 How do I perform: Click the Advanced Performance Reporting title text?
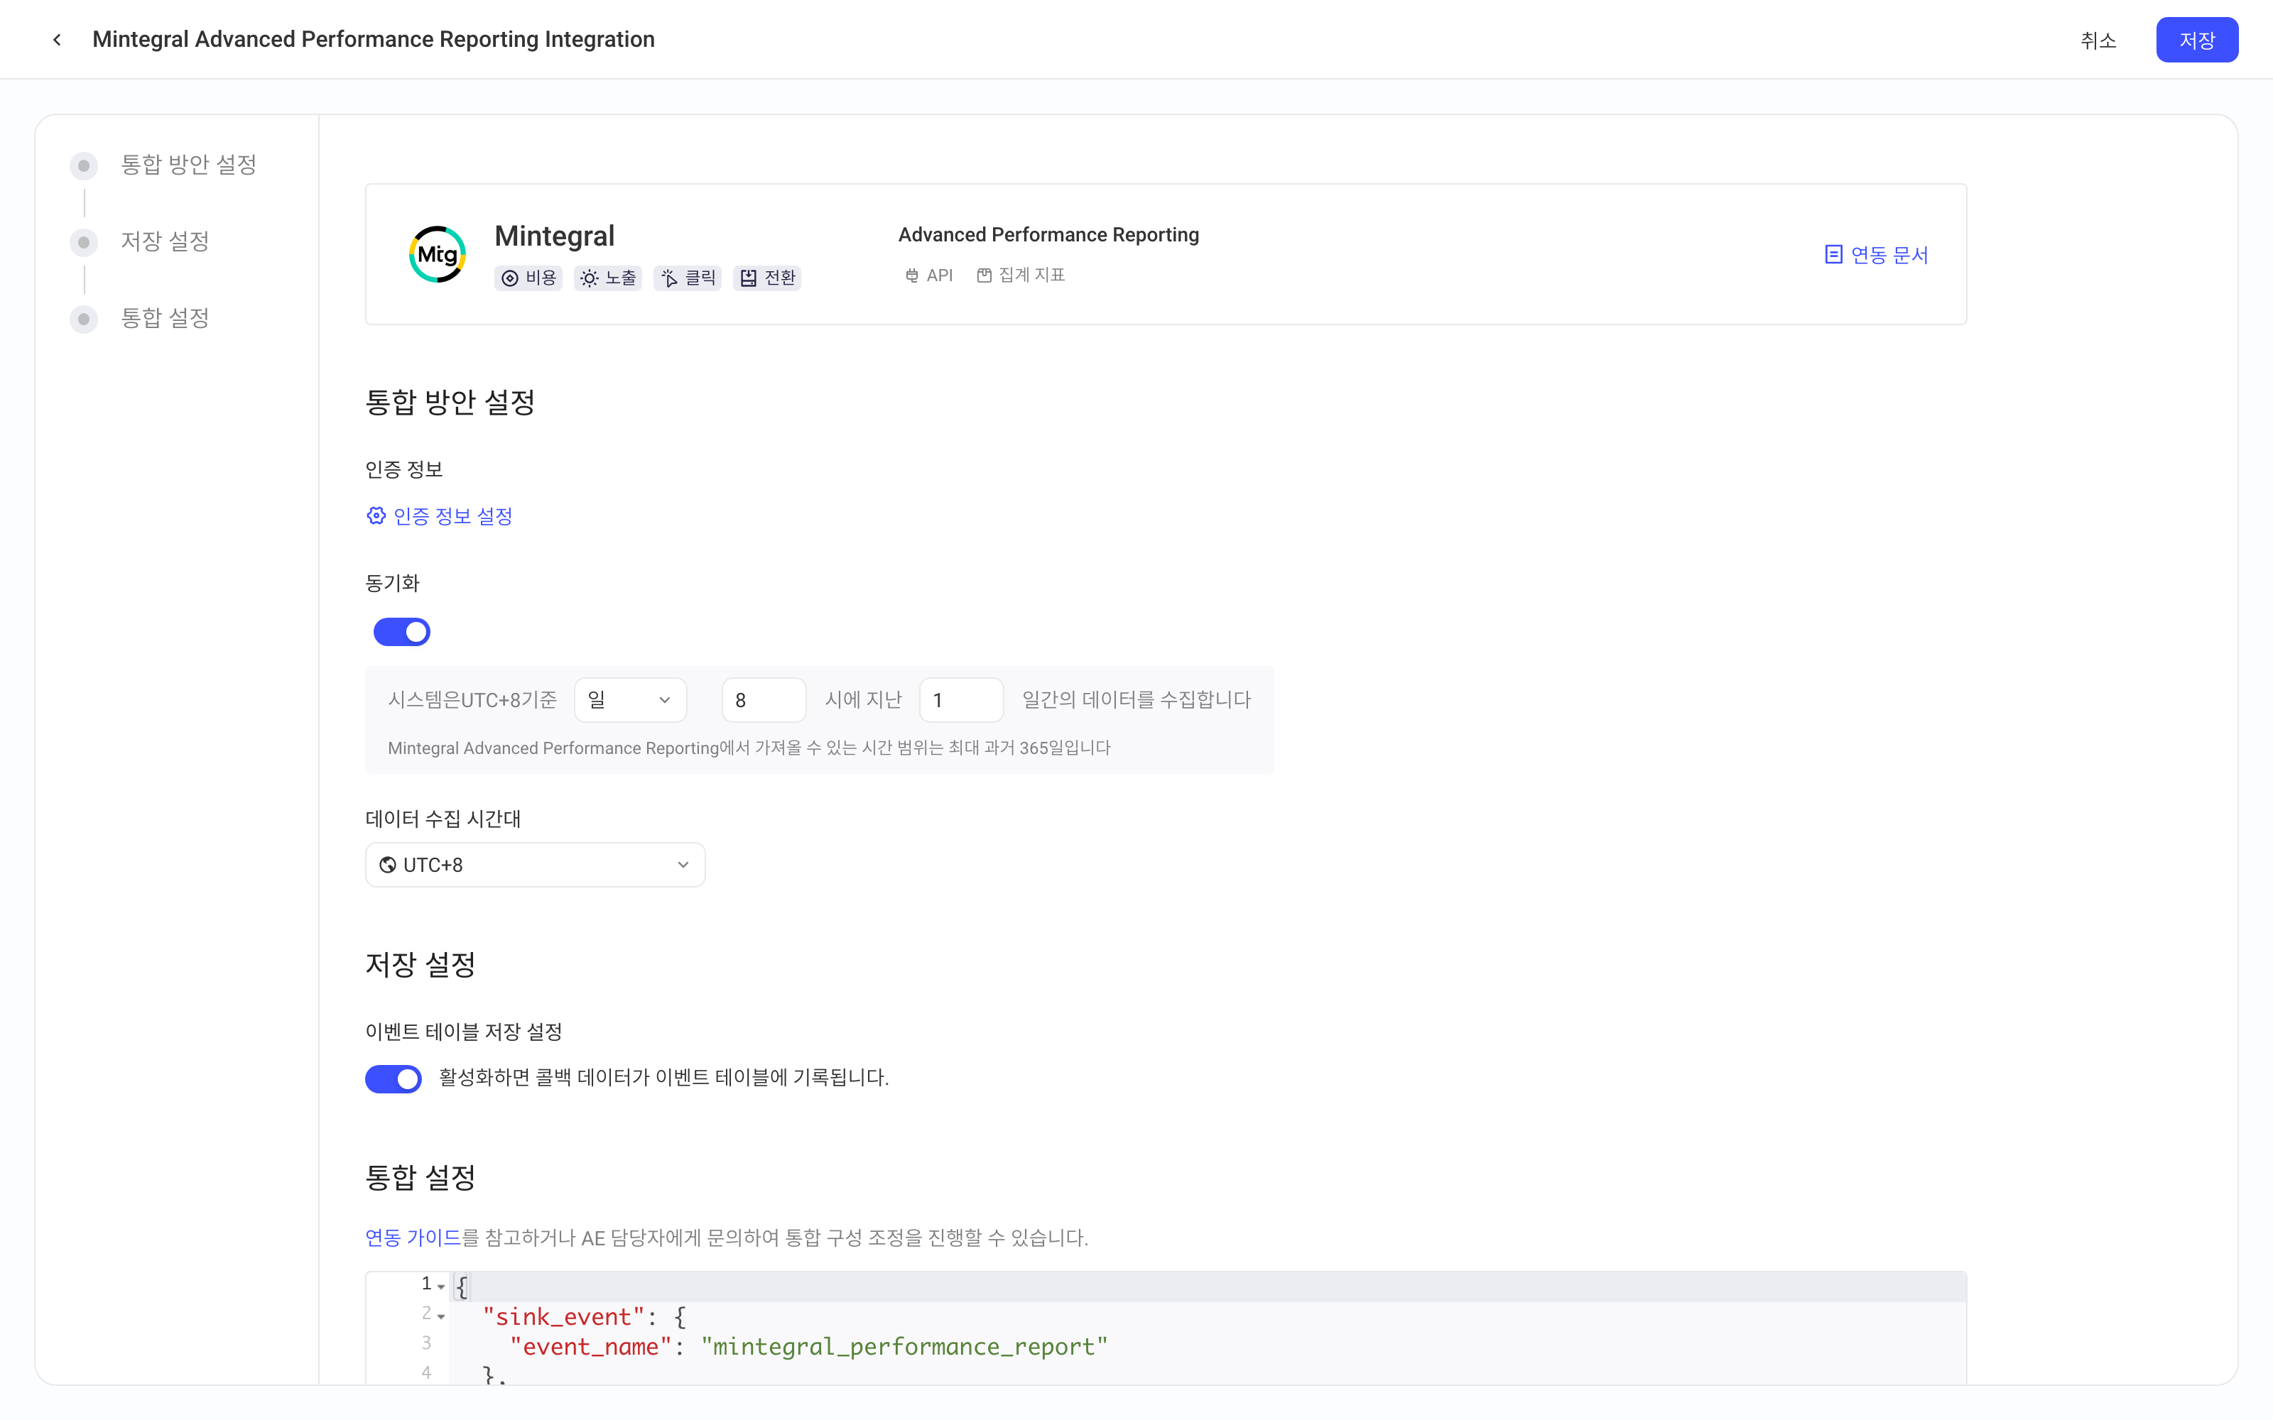click(x=1048, y=235)
